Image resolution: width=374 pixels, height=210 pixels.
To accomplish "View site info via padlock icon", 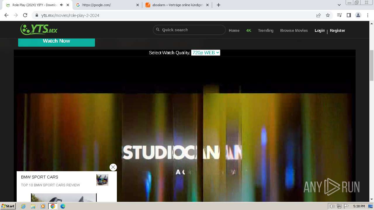I will (x=37, y=15).
